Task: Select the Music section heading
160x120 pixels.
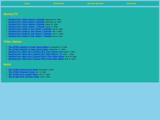Action: pos(7,64)
